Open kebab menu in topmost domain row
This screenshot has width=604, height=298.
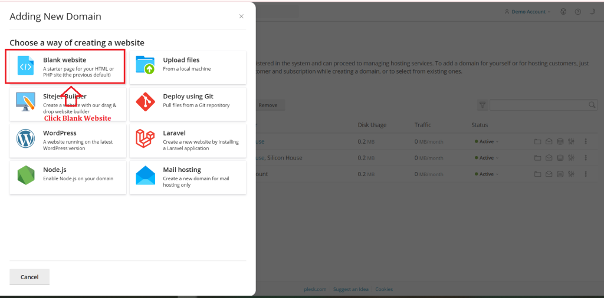[586, 141]
